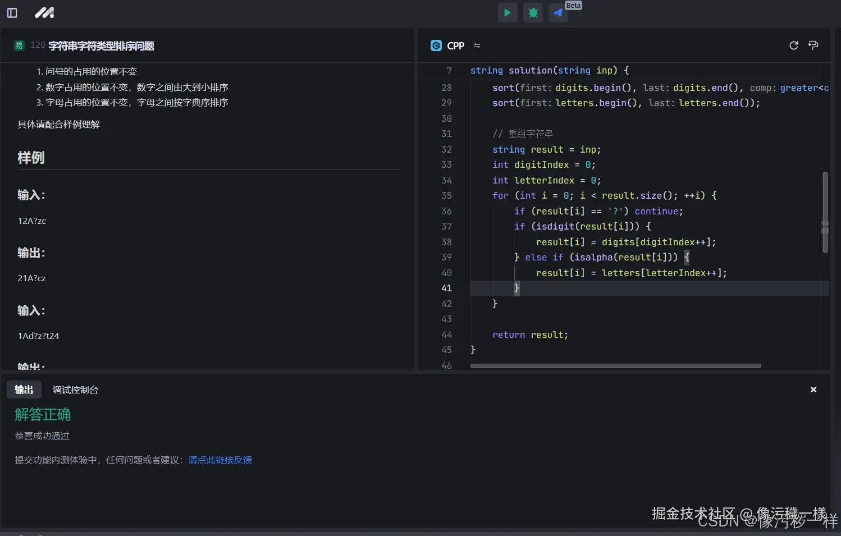Open the CPP language selector label
Screen dimensions: 841x536
(x=455, y=45)
